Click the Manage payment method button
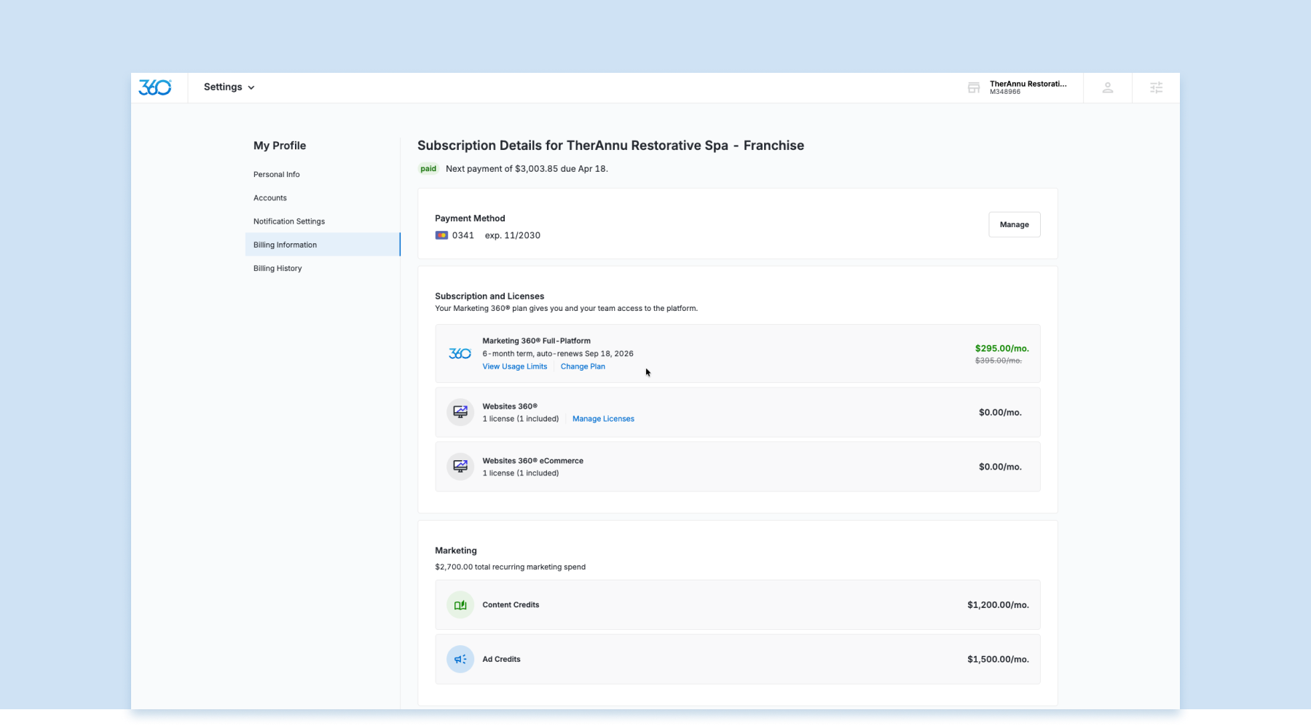Image resolution: width=1311 pixels, height=726 pixels. pyautogui.click(x=1014, y=224)
